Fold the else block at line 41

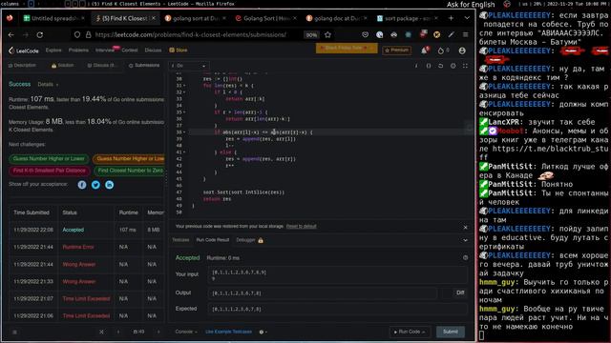coord(184,152)
